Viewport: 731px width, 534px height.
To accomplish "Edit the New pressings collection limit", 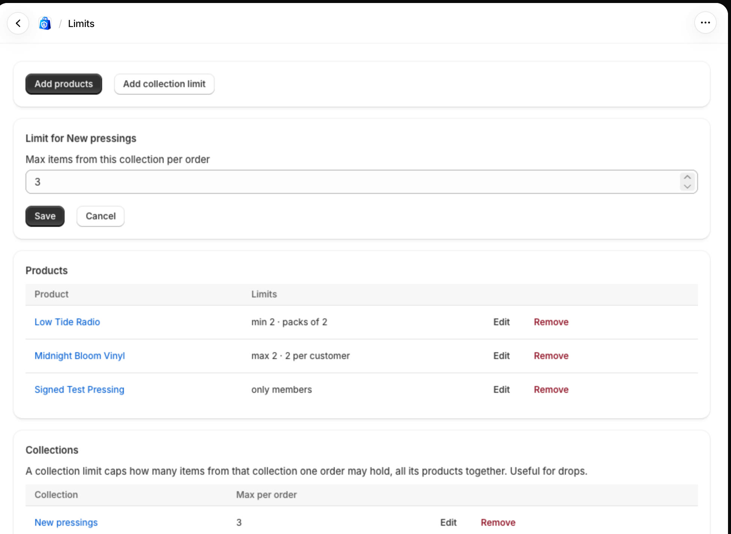I will coord(448,522).
